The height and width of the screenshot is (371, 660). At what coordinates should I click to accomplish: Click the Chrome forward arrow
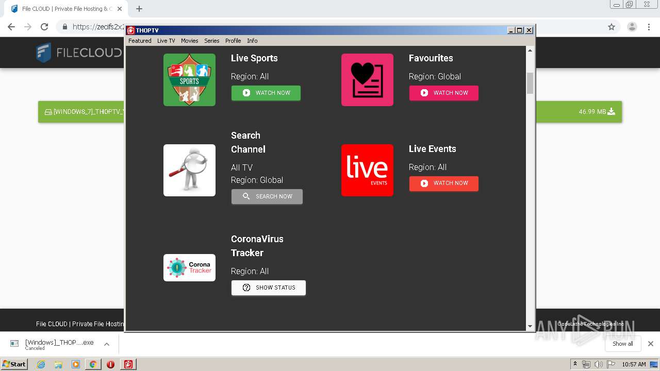(x=28, y=27)
